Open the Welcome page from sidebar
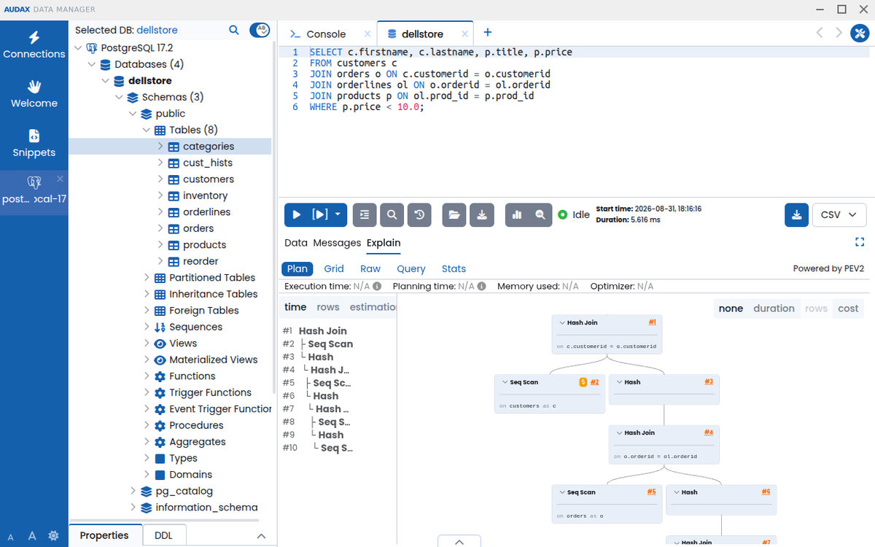The image size is (875, 547). point(34,94)
